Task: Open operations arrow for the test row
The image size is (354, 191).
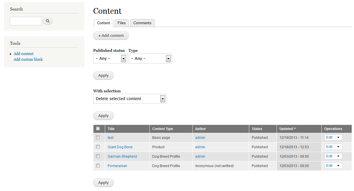Action: tap(338, 137)
